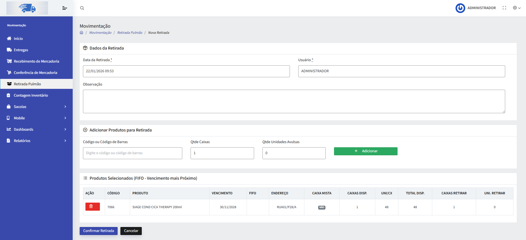Viewport: 526px width, 240px height.
Task: Click the Dashboards chart icon
Action: (9, 129)
